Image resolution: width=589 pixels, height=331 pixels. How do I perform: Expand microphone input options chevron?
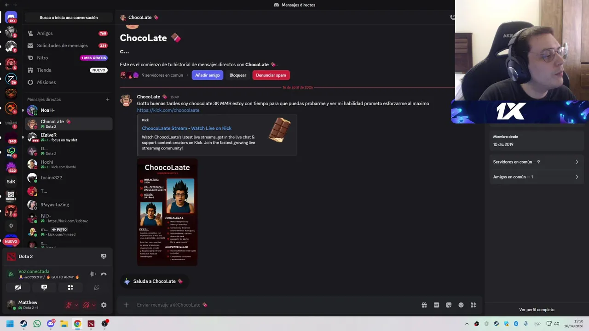76,305
